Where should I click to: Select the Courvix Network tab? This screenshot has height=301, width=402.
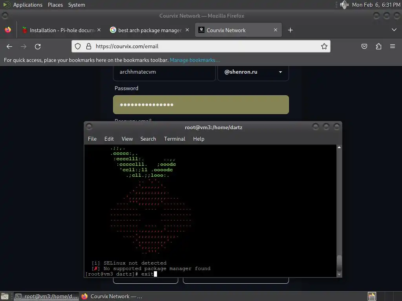238,30
